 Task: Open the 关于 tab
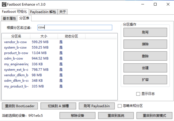click(63, 12)
